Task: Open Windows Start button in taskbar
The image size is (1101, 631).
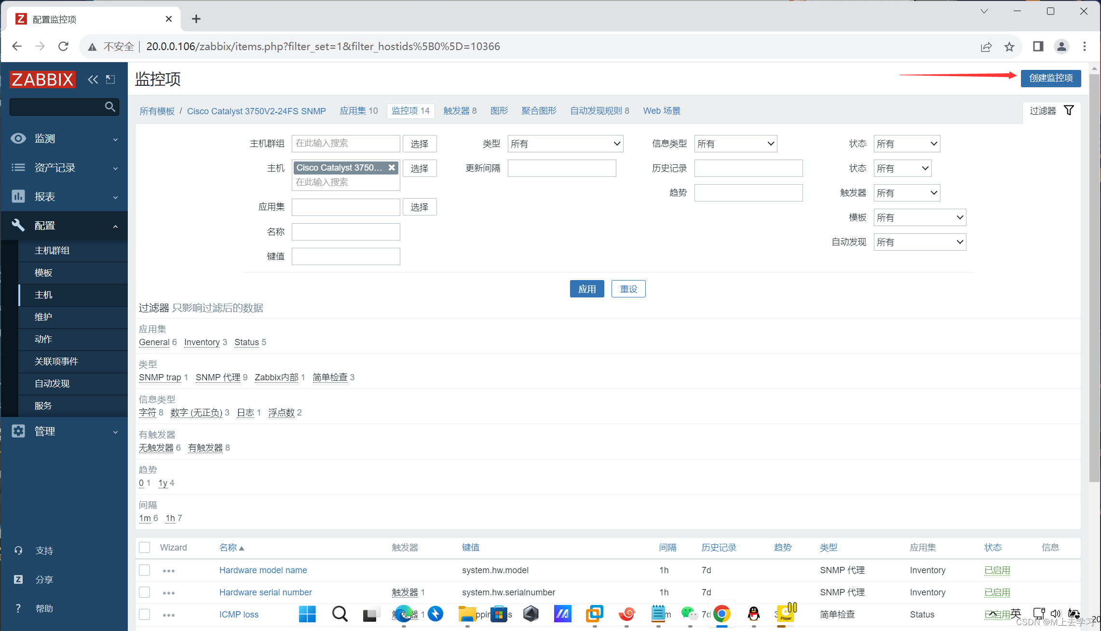Action: (307, 614)
